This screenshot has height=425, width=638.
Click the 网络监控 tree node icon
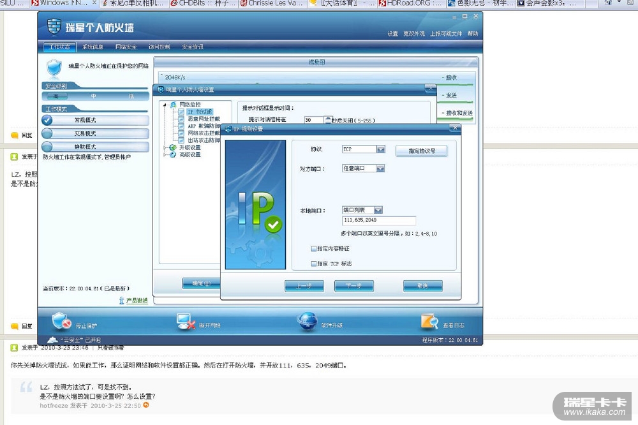click(x=174, y=105)
